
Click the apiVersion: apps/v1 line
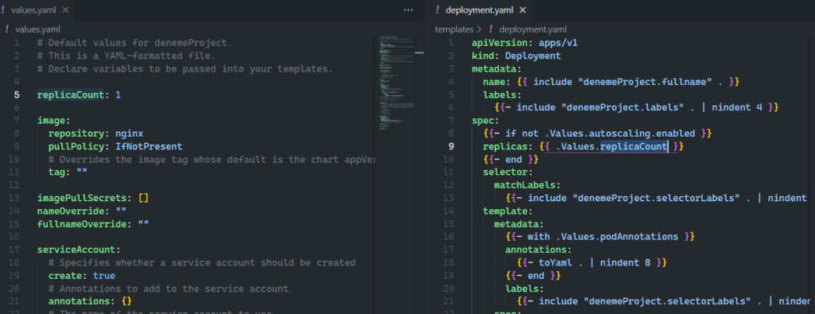[x=525, y=43]
